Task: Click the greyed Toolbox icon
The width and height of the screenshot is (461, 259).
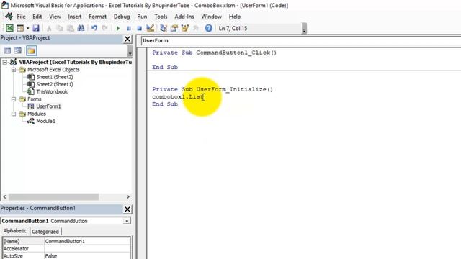Action: [x=195, y=28]
